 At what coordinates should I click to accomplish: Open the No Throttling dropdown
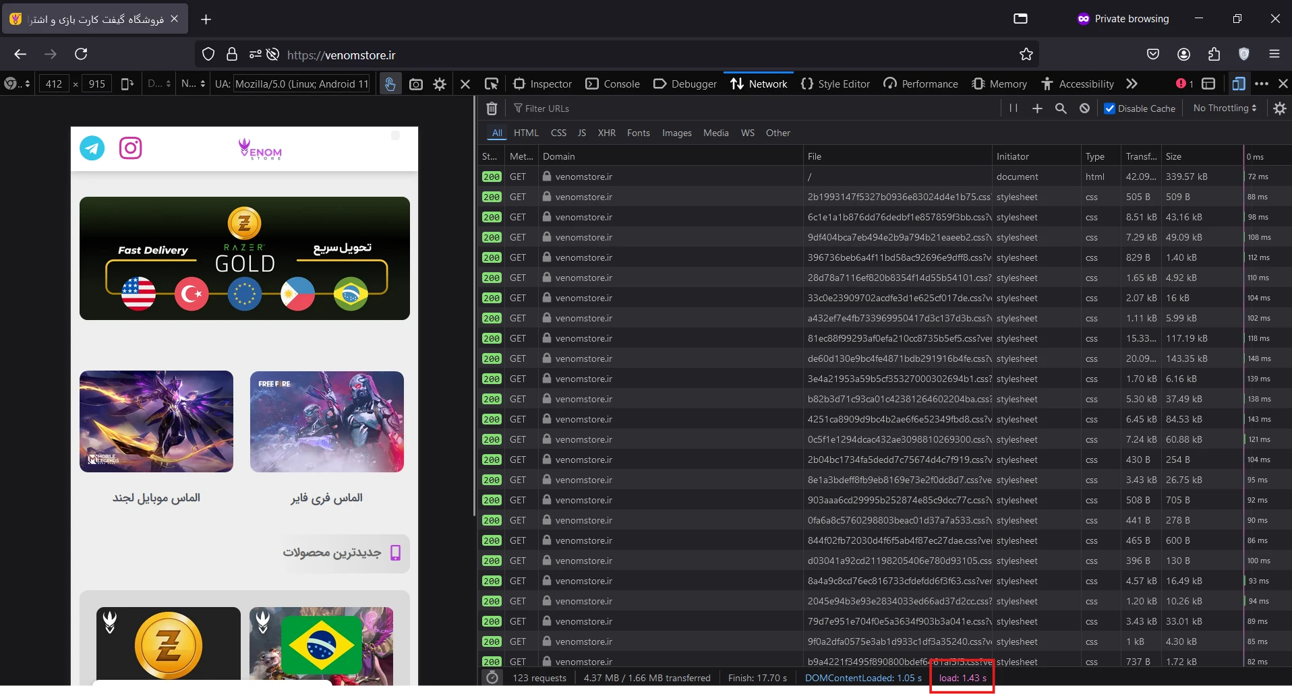coord(1225,108)
